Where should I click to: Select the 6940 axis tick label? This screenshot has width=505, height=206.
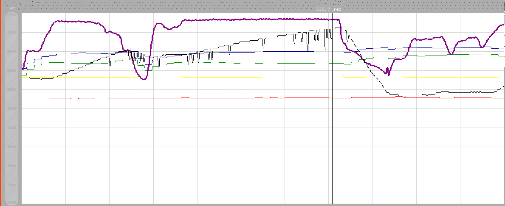pyautogui.click(x=12, y=51)
